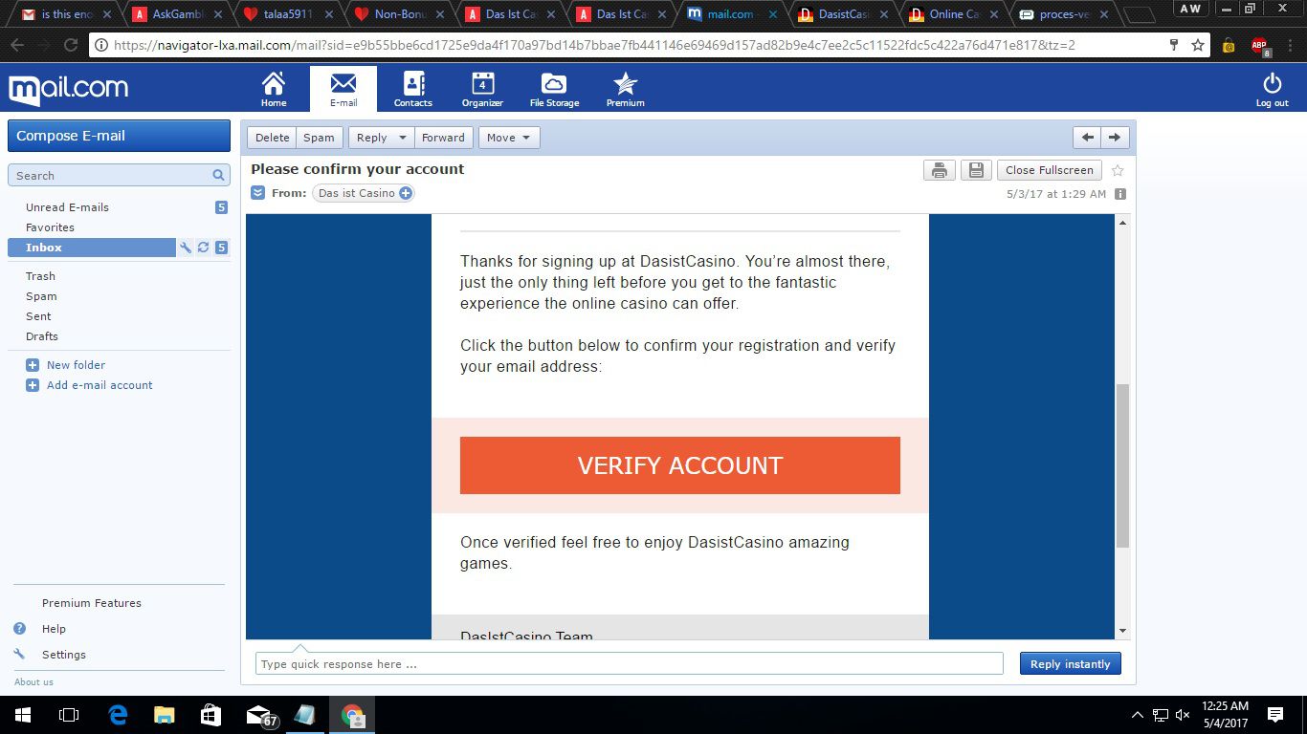Screen dimensions: 1307x734
Task: Switch to the Online Casino browser tab
Action: (954, 14)
